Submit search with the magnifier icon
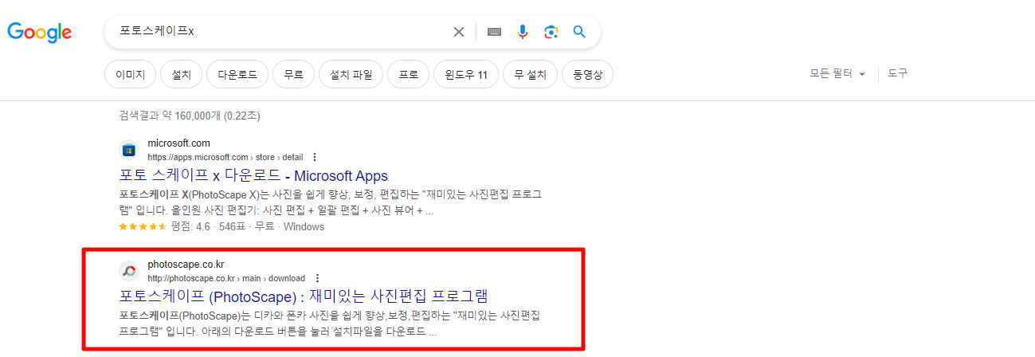This screenshot has height=357, width=1035. click(579, 32)
